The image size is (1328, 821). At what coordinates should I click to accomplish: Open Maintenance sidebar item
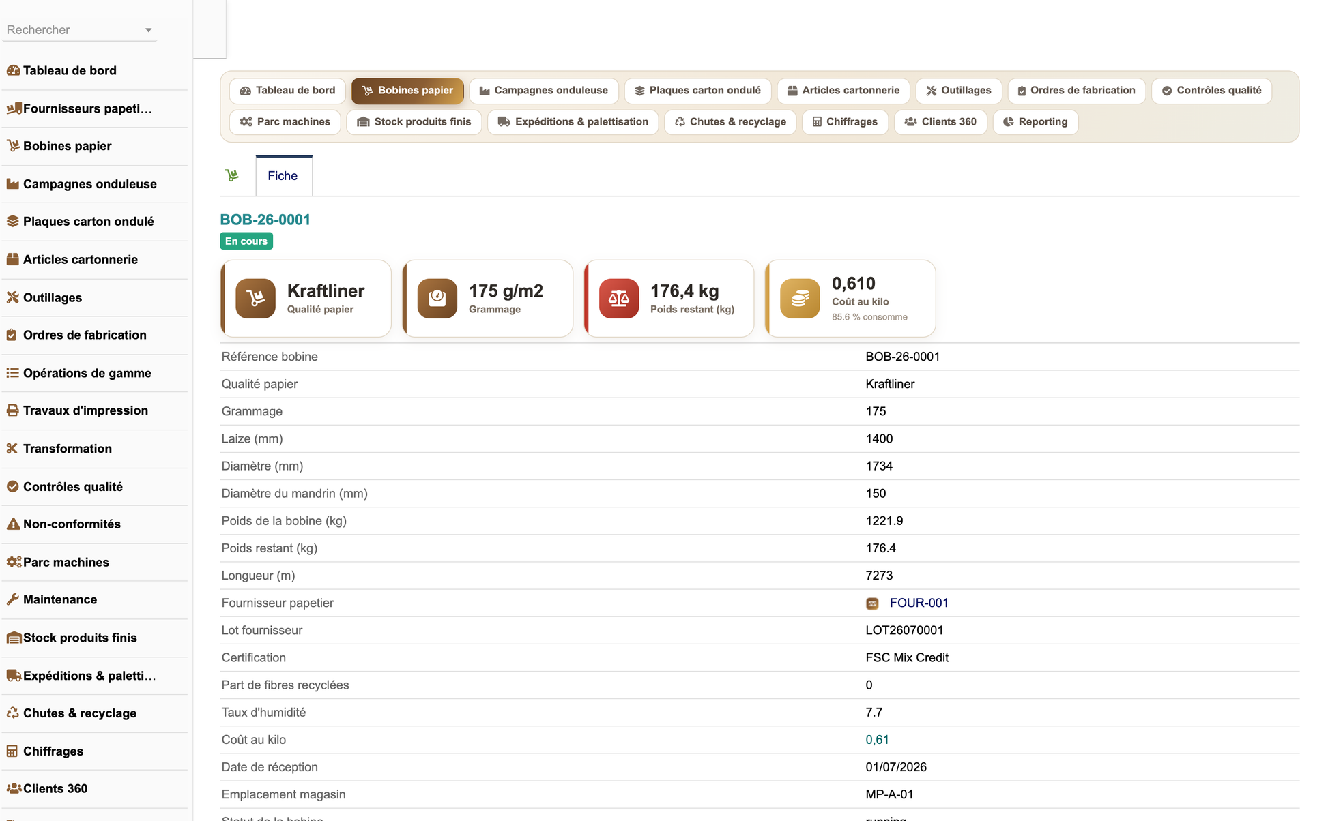(x=95, y=600)
